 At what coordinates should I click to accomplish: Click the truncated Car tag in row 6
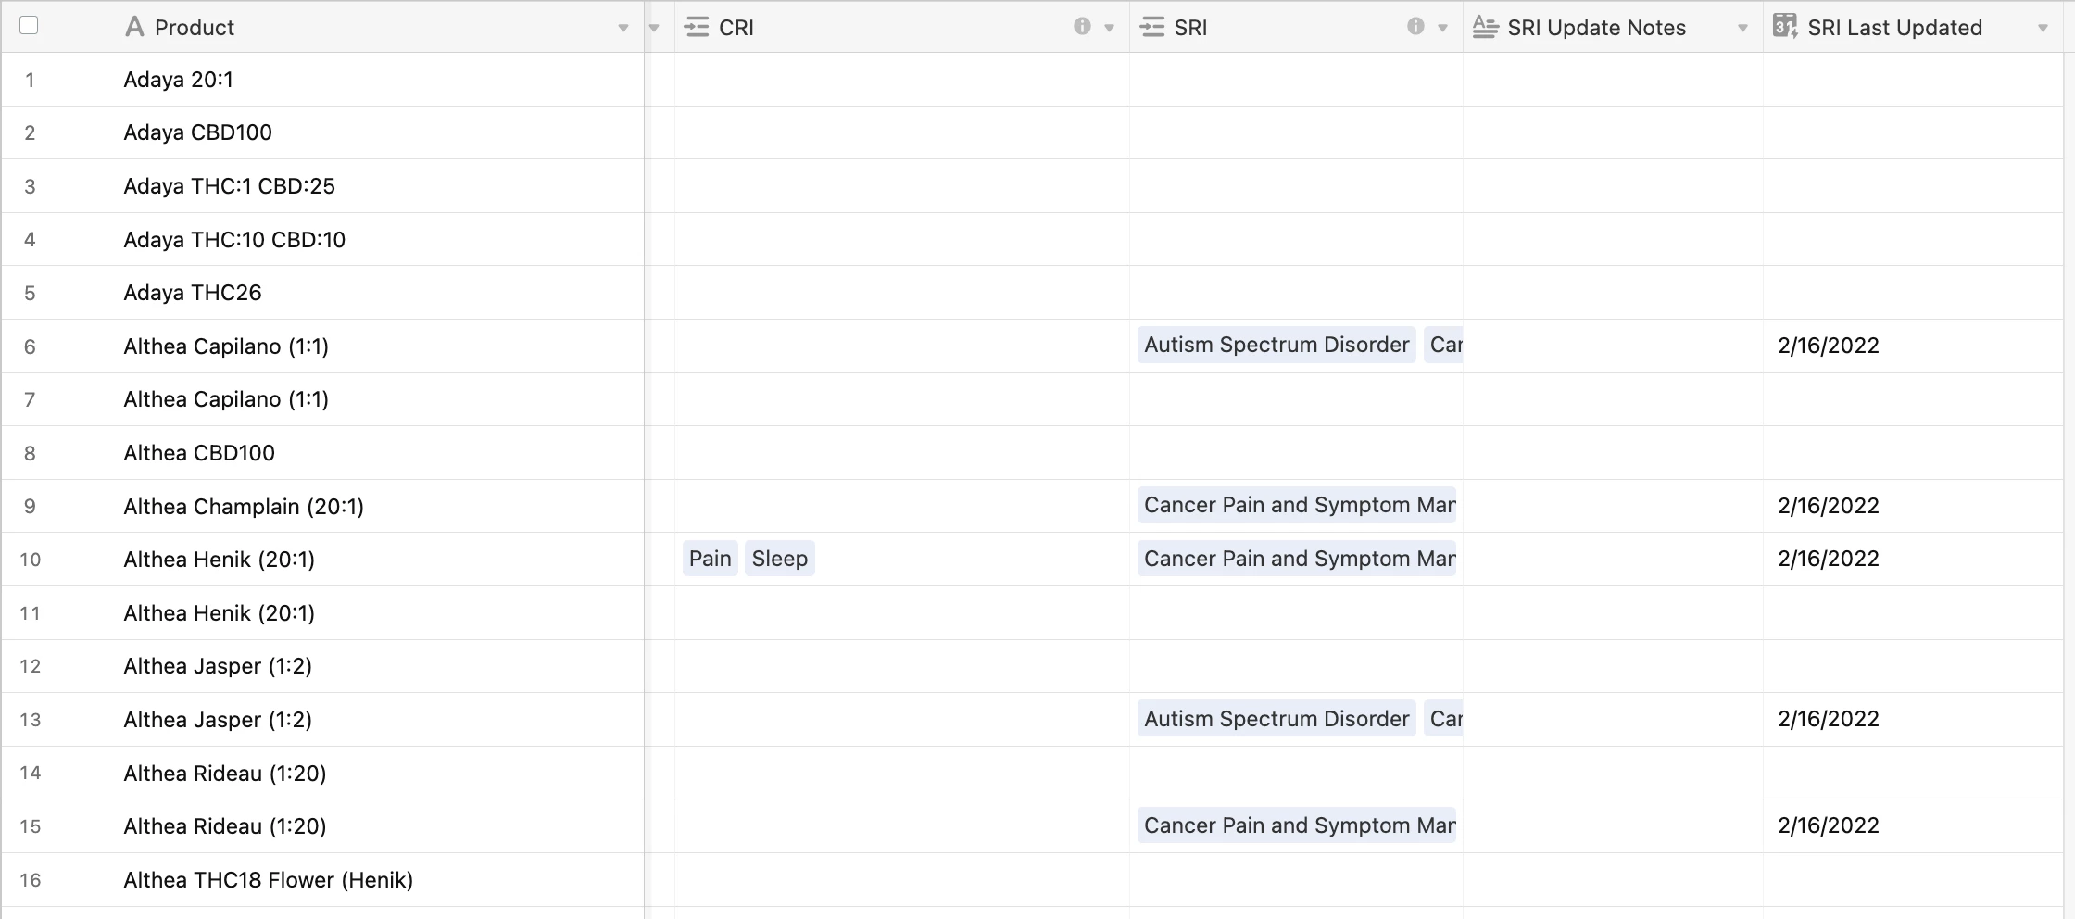pos(1443,345)
